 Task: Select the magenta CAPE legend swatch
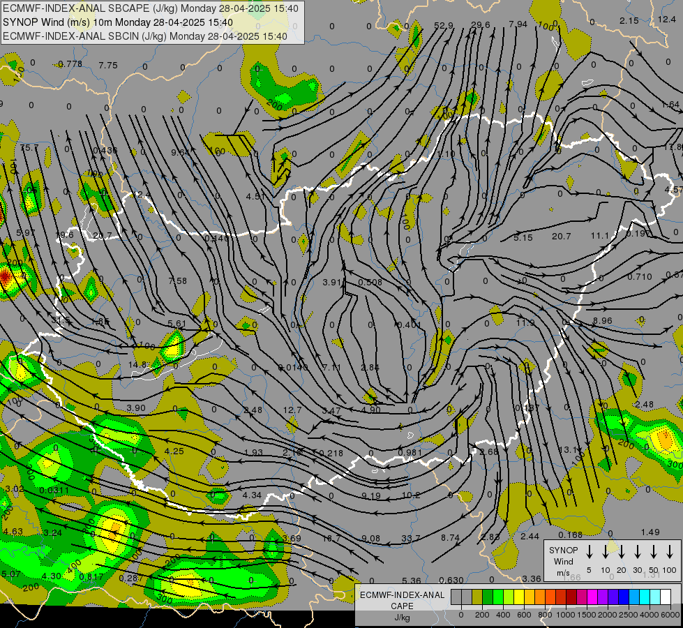click(592, 597)
